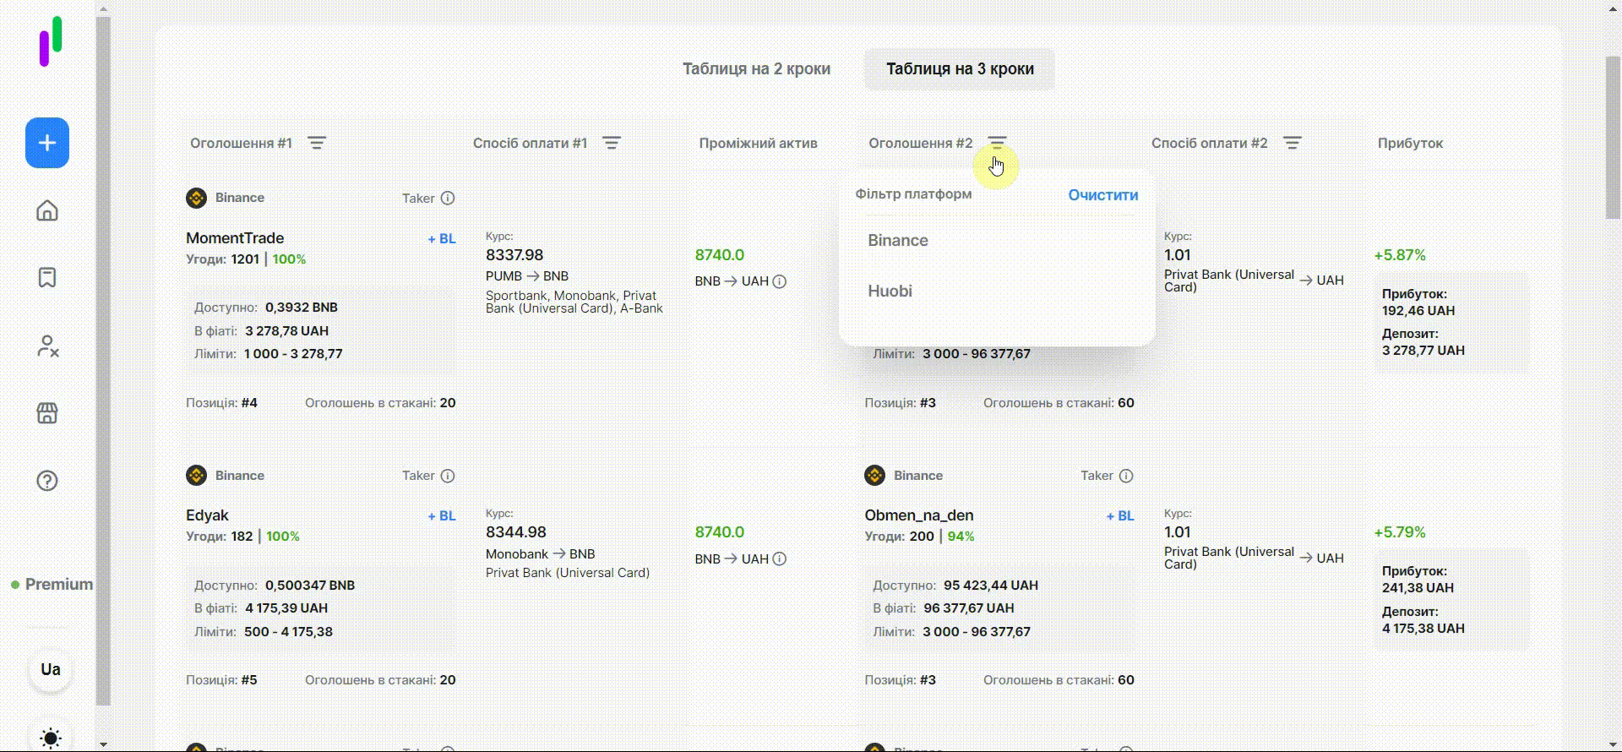Open the bookmarks icon in sidebar

[47, 278]
